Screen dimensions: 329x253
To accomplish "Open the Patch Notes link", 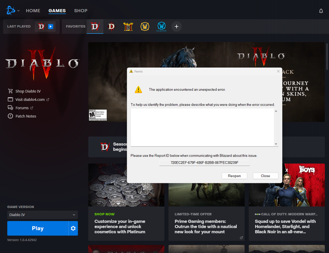I will click(26, 116).
